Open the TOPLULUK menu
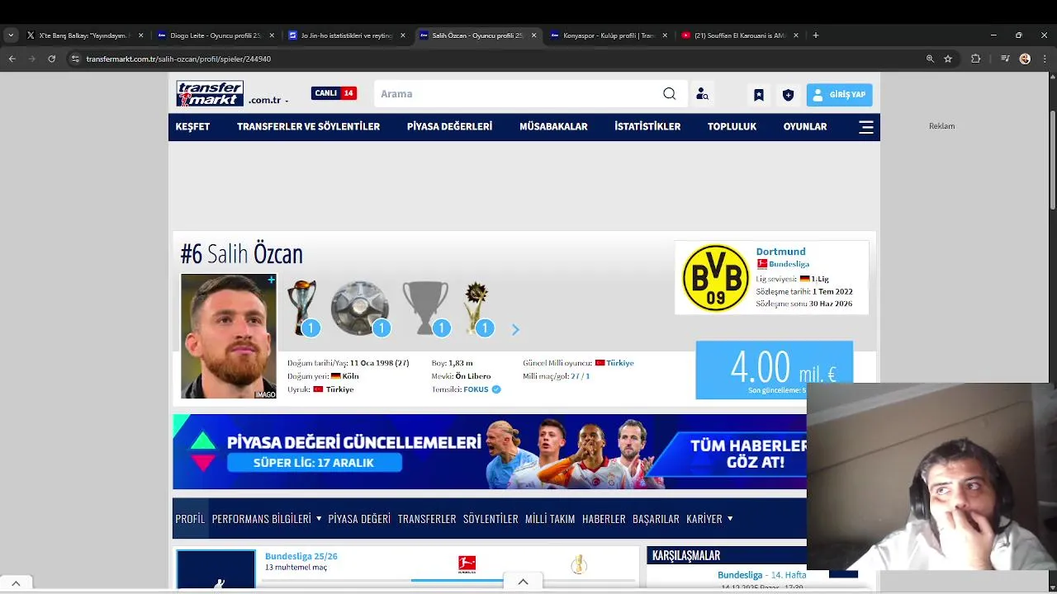The width and height of the screenshot is (1057, 594). (732, 127)
